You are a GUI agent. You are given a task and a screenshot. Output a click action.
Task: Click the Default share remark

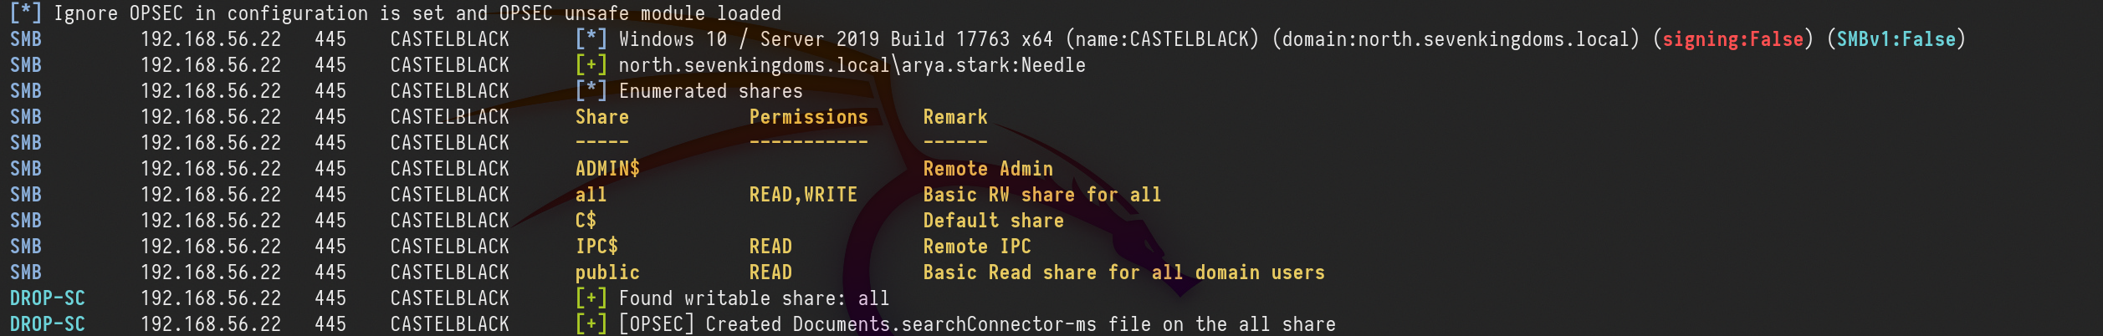click(993, 221)
